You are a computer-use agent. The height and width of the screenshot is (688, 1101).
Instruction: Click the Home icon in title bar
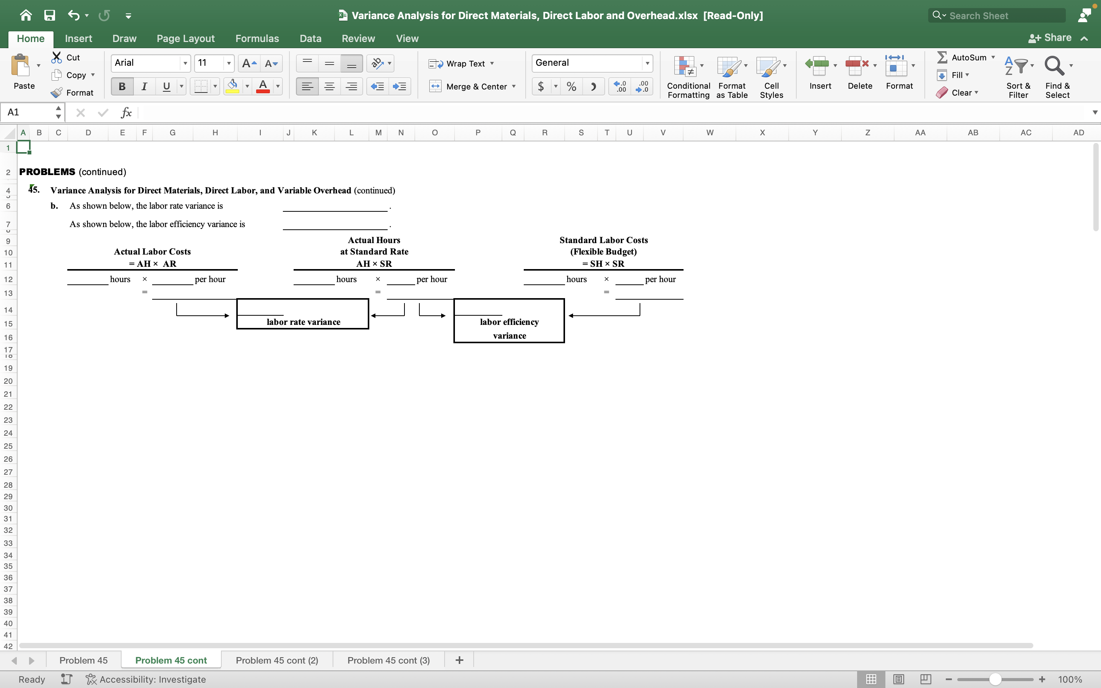[26, 15]
